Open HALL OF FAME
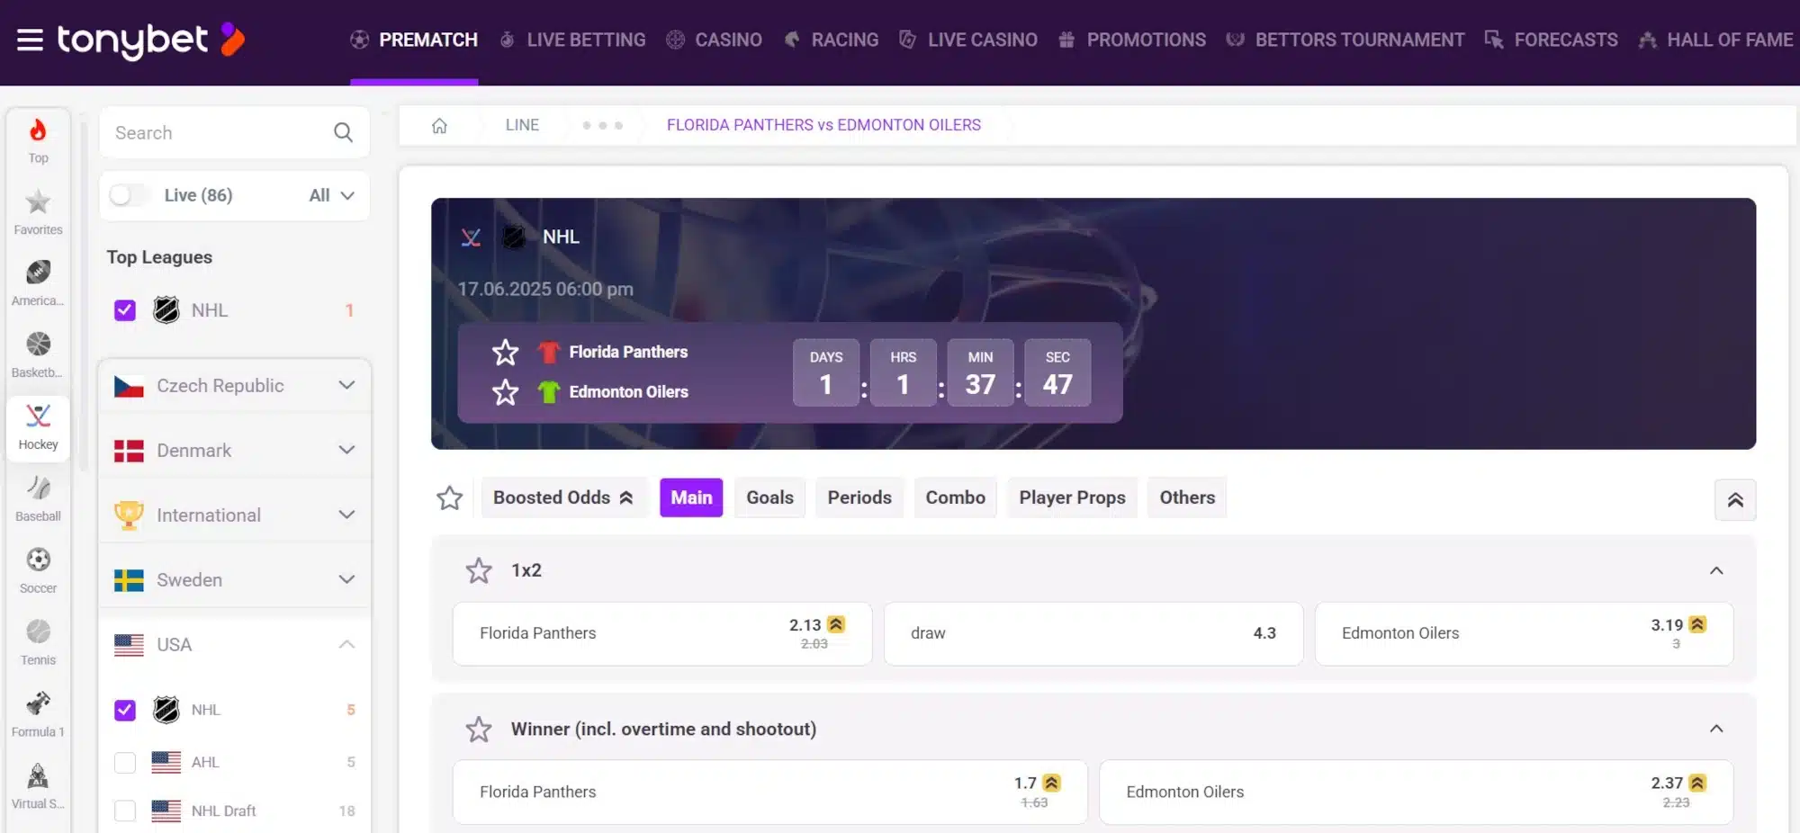The image size is (1800, 833). point(1716,40)
